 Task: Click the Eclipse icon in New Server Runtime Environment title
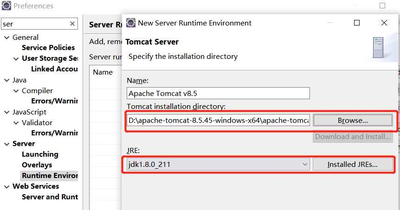(131, 23)
